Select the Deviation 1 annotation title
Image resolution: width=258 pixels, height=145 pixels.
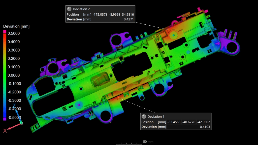[156, 117]
